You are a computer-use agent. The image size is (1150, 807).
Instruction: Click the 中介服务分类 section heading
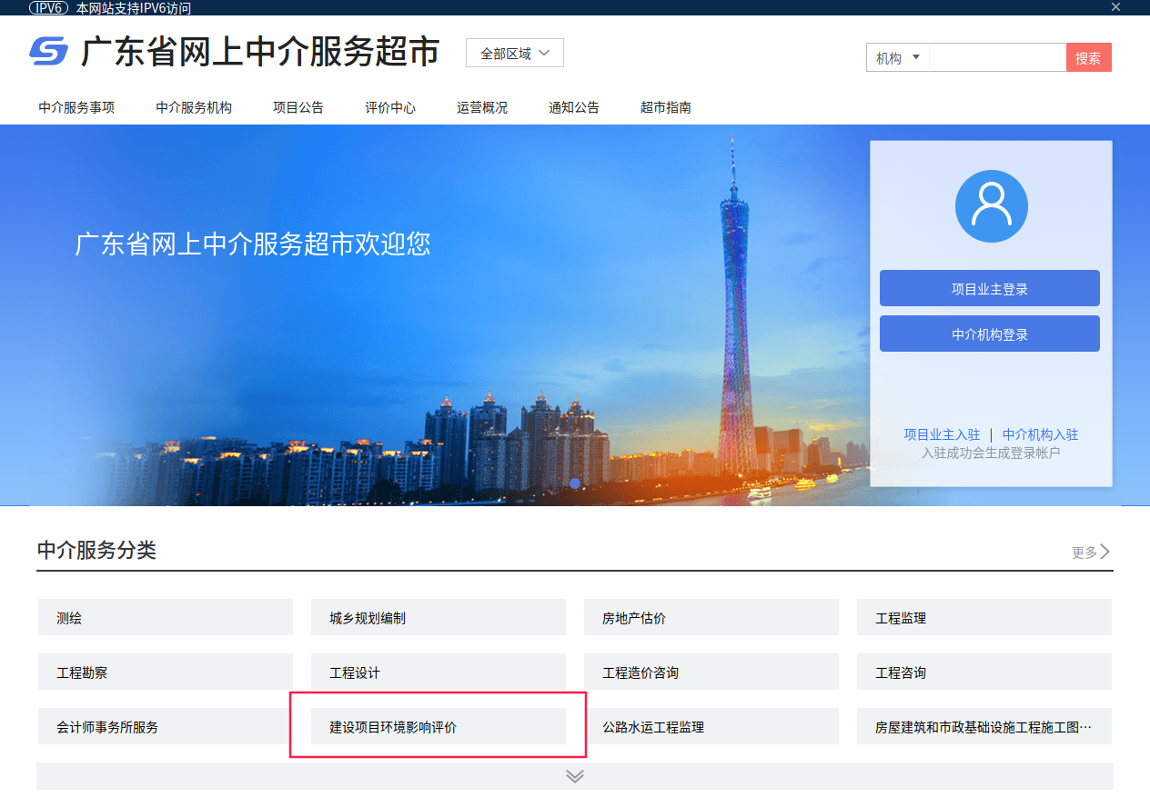click(96, 550)
